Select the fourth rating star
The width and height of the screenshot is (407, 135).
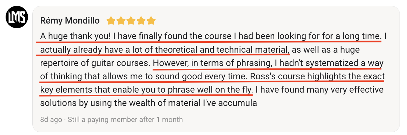coord(141,21)
